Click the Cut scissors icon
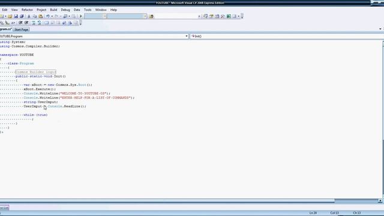This screenshot has height=216, width=384. (x=29, y=16)
